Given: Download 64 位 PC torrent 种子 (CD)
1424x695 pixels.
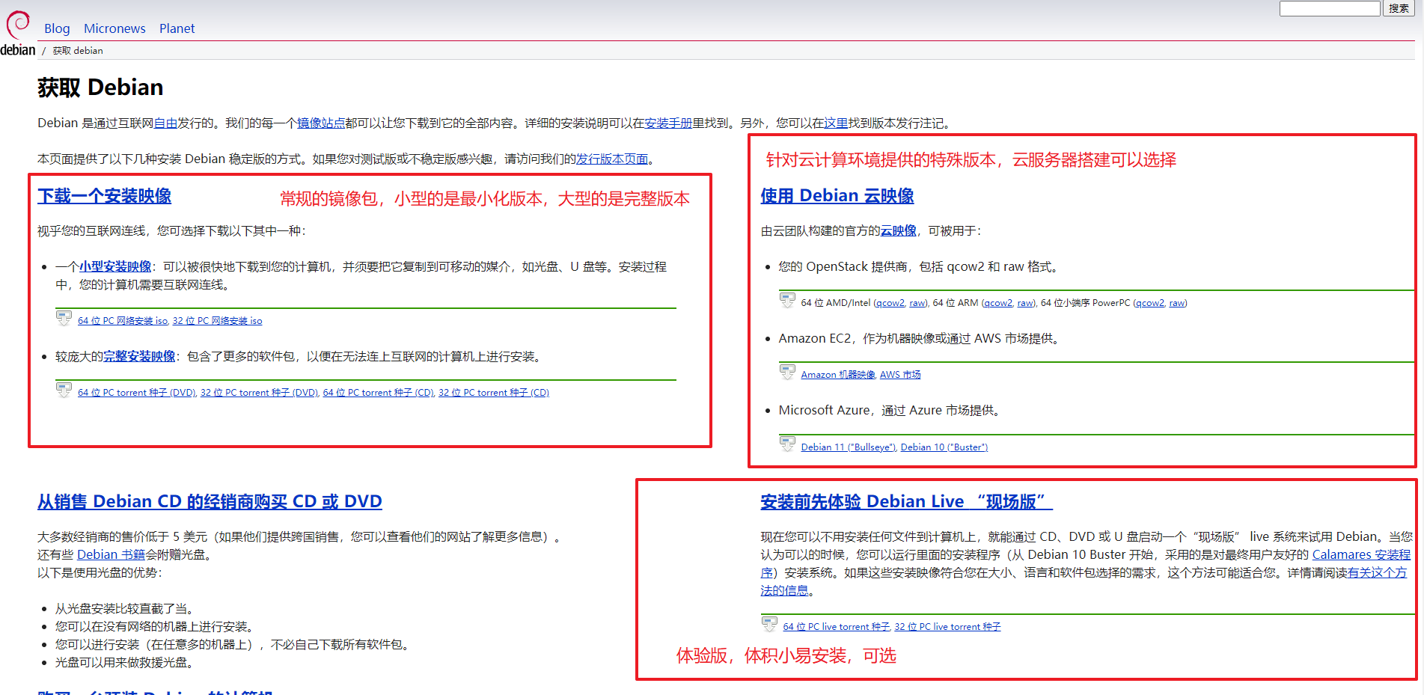Looking at the screenshot, I should [x=379, y=393].
